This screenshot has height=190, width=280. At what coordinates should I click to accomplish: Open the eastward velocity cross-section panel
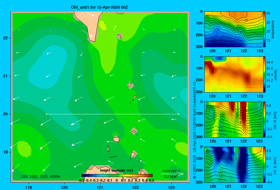click(234, 165)
